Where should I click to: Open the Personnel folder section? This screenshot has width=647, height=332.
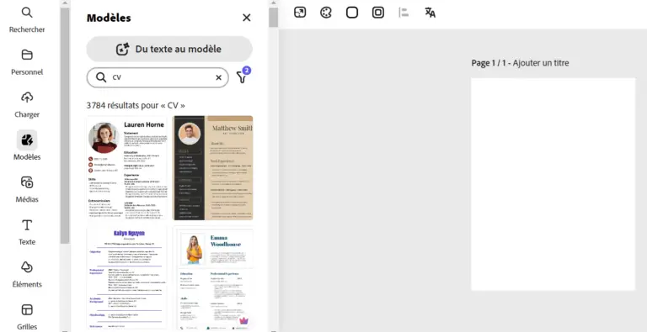pos(27,62)
